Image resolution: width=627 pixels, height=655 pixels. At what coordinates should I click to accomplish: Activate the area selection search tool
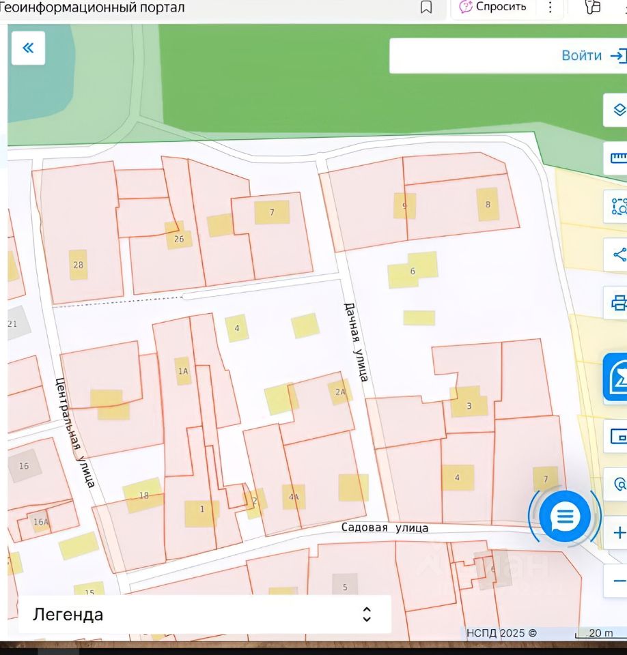pos(617,206)
